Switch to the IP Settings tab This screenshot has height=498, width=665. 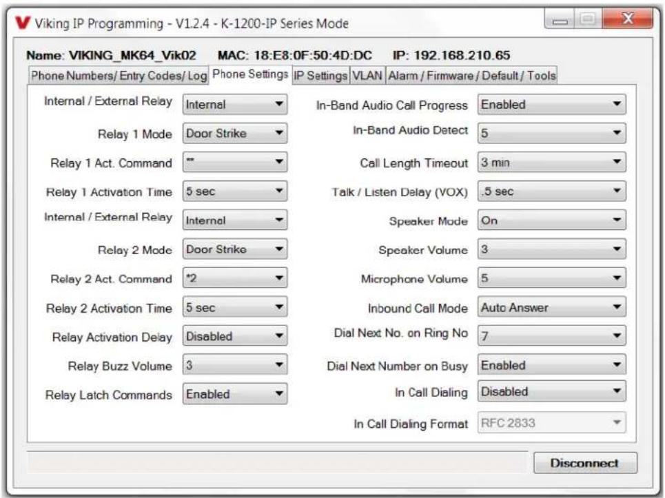pos(320,76)
